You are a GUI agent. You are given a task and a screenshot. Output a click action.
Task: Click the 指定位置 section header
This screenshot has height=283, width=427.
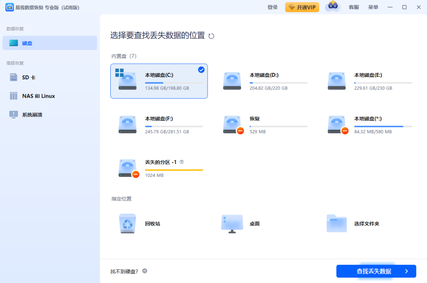coord(121,199)
